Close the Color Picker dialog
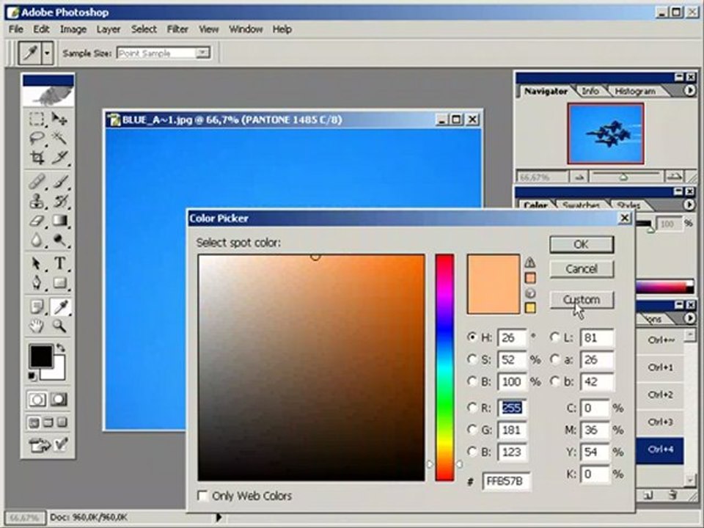 coord(625,219)
